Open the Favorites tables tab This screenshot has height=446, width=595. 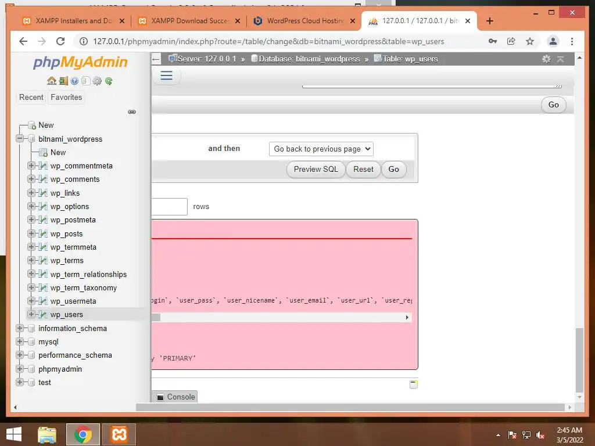[66, 97]
